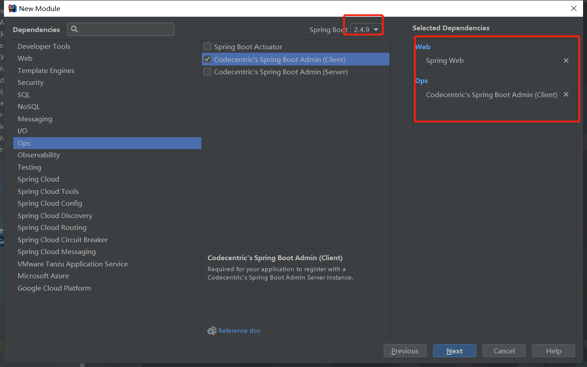This screenshot has width=587, height=367.
Task: Select the Testing category
Action: coord(107,167)
